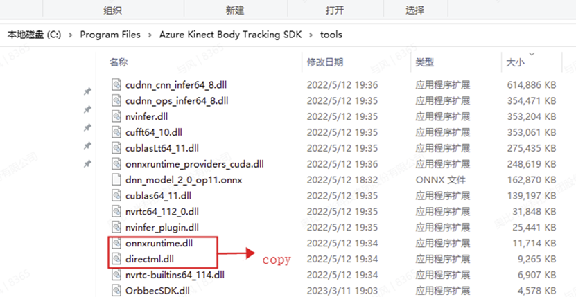Go to the Program Files breadcrumb
576x297 pixels.
point(110,35)
